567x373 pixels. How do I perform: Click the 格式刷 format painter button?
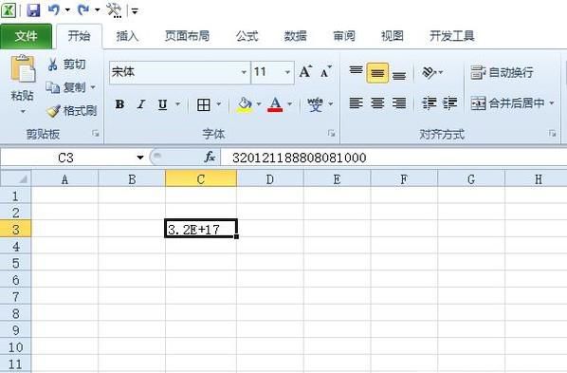pyautogui.click(x=72, y=110)
